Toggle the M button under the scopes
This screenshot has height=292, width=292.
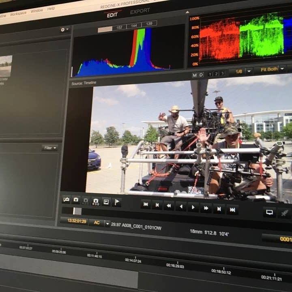pos(195,75)
